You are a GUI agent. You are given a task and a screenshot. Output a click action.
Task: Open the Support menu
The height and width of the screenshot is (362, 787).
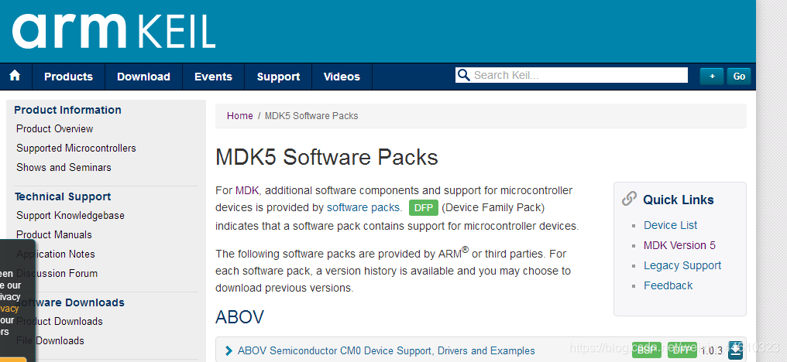point(278,77)
